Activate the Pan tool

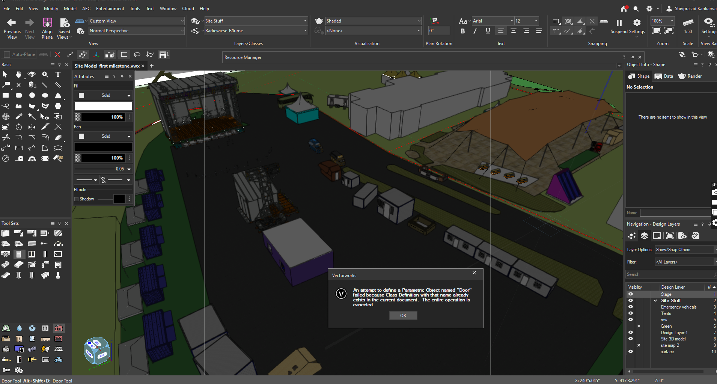[18, 74]
